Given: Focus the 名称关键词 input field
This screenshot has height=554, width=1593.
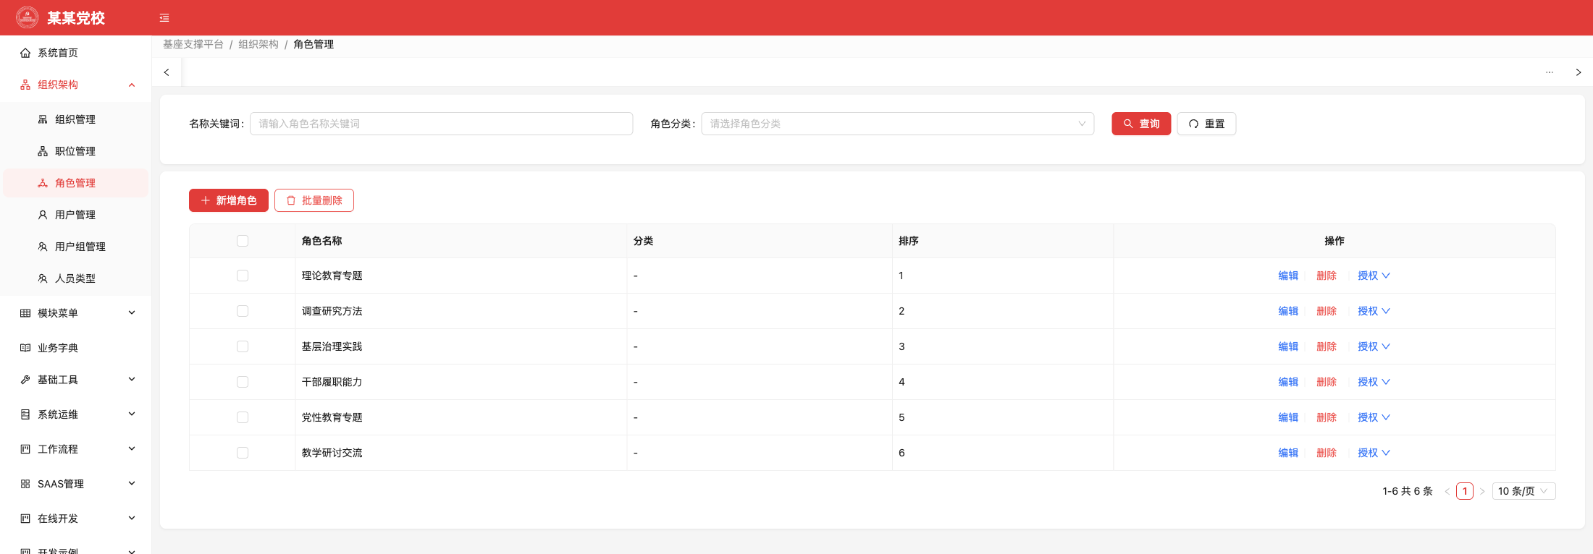Looking at the screenshot, I should (442, 124).
